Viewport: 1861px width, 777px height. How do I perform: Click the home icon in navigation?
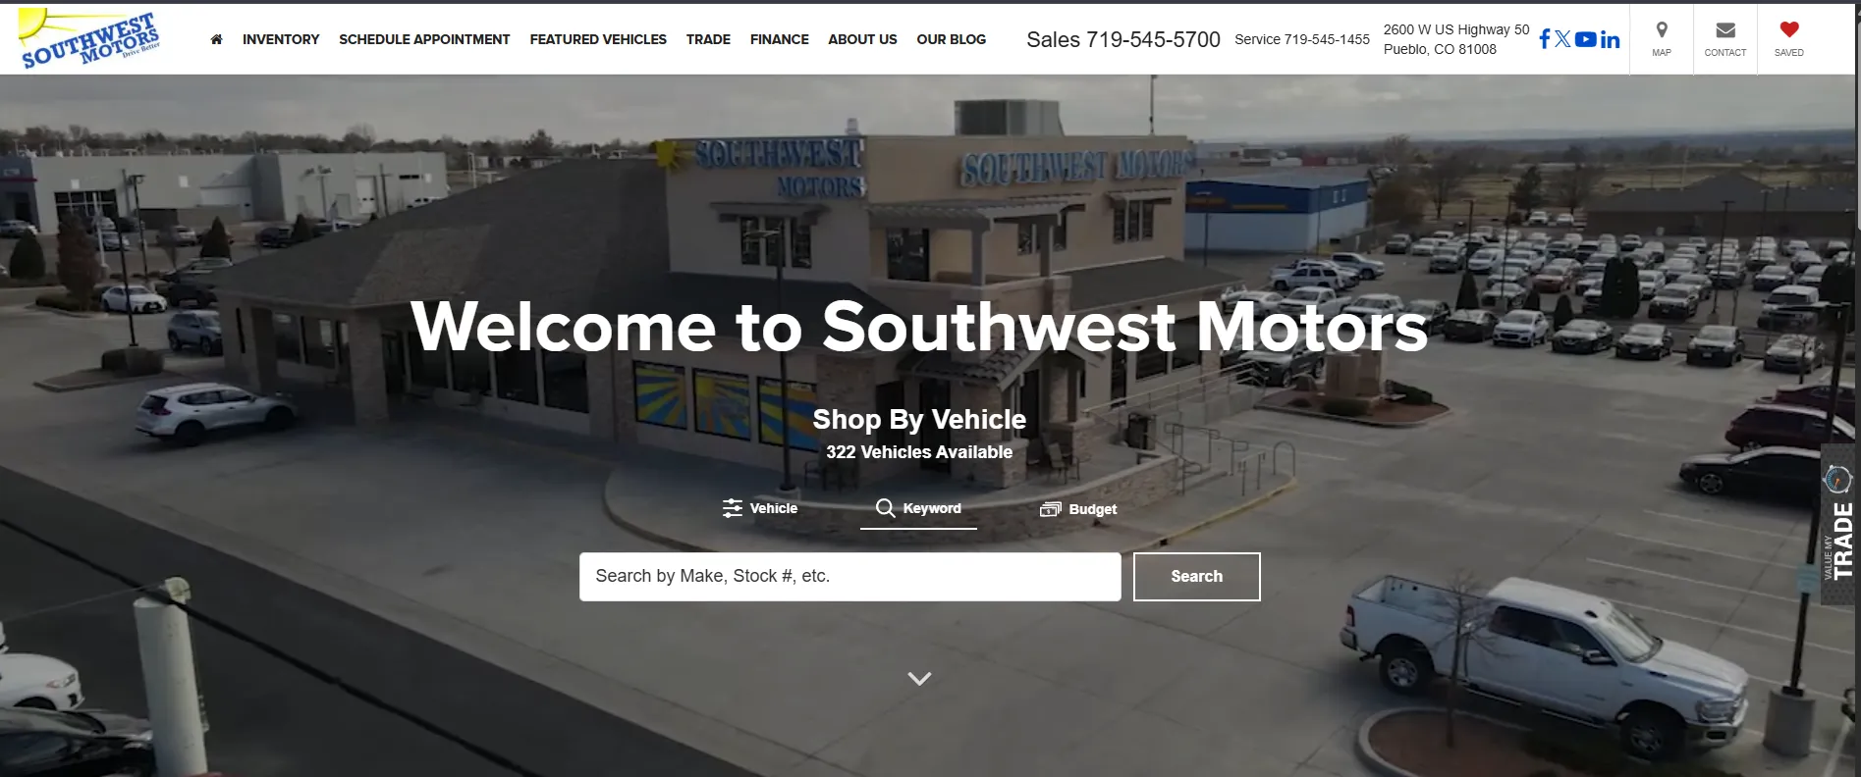(216, 39)
